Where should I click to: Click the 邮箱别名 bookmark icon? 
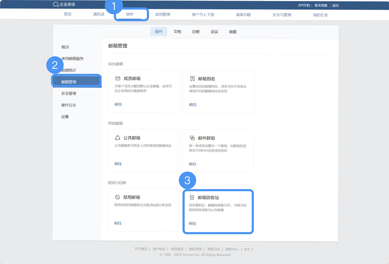tap(192, 79)
